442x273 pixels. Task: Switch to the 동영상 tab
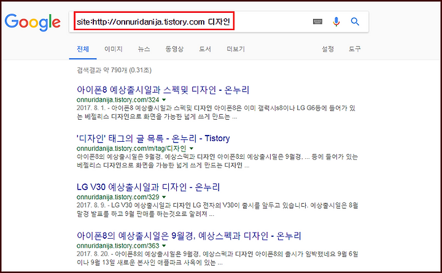pos(174,49)
